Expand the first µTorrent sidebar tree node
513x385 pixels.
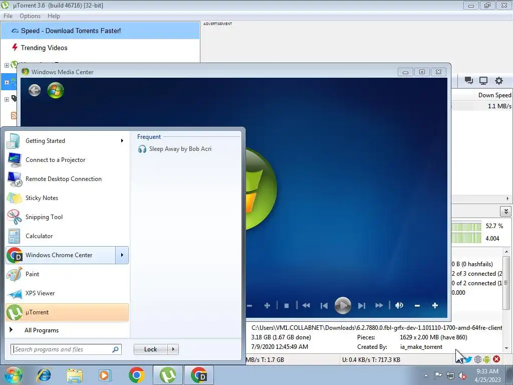coord(7,65)
